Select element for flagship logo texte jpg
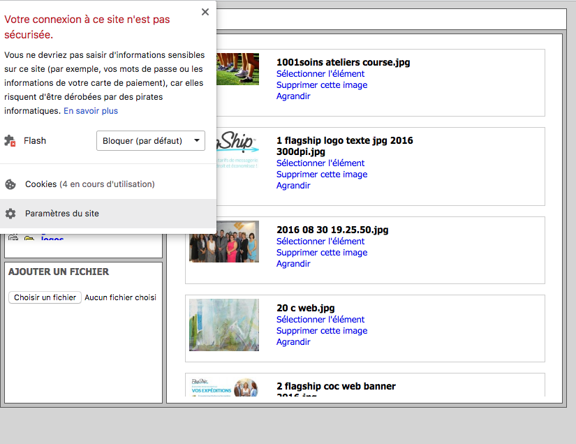Screen dimensions: 576x444 point(320,163)
